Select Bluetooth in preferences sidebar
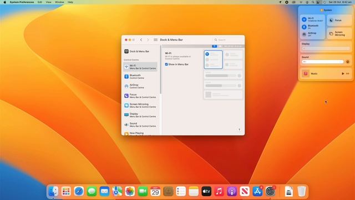This screenshot has width=355, height=200. [140, 77]
